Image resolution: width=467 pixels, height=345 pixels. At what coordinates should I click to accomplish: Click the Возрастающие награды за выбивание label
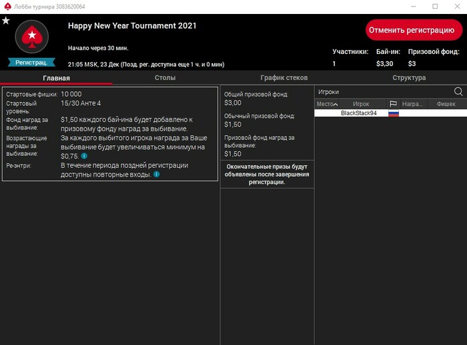[27, 146]
